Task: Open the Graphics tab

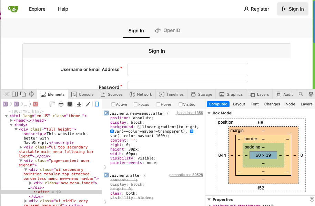Action: pyautogui.click(x=231, y=94)
